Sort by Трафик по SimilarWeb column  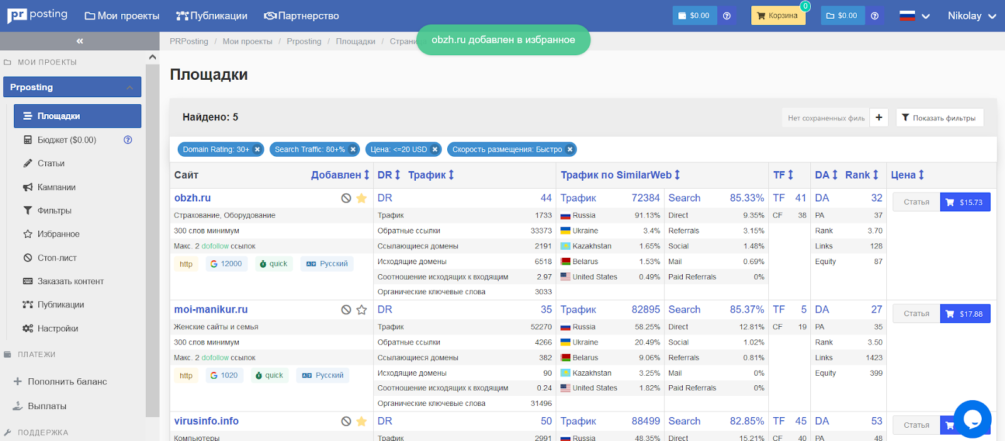pos(621,175)
